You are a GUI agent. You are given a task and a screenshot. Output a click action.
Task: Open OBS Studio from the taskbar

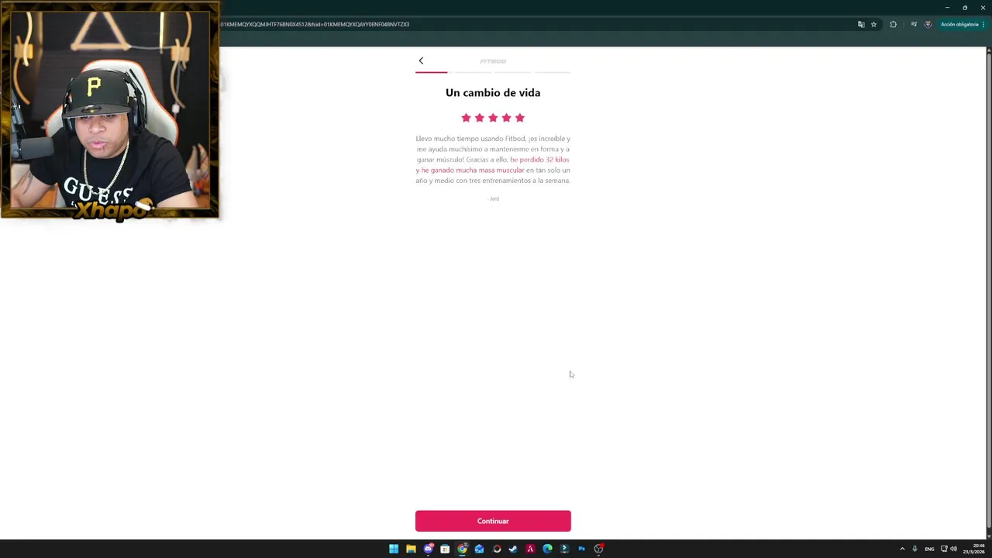(598, 549)
